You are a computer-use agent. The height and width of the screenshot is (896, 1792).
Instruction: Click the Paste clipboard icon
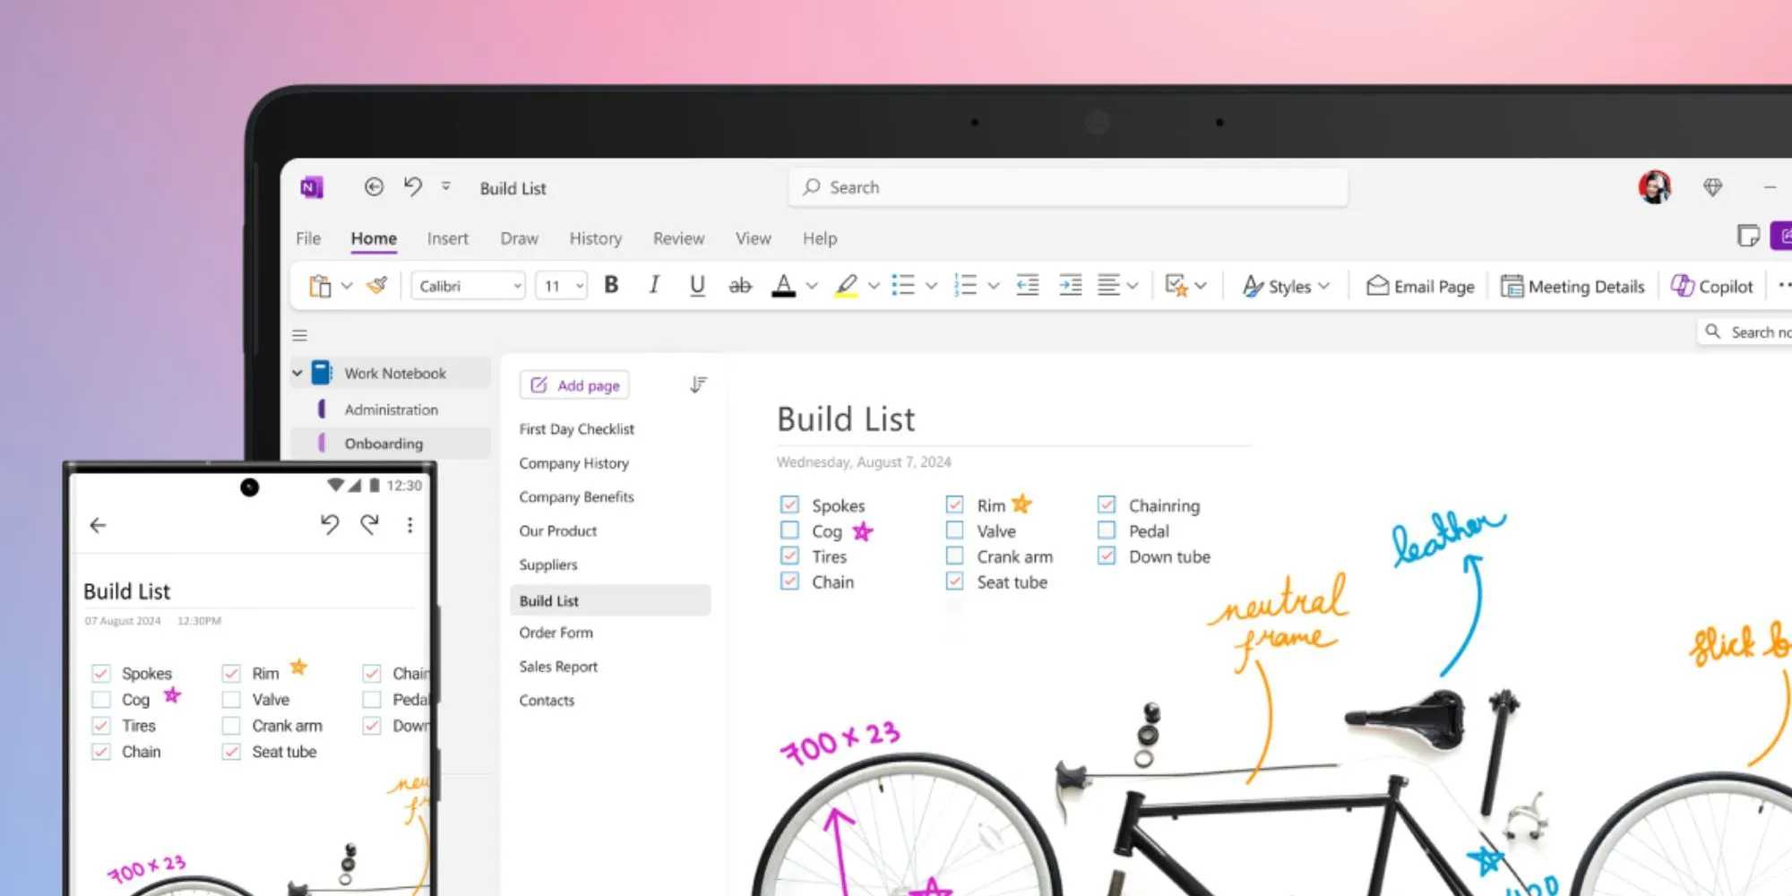320,286
